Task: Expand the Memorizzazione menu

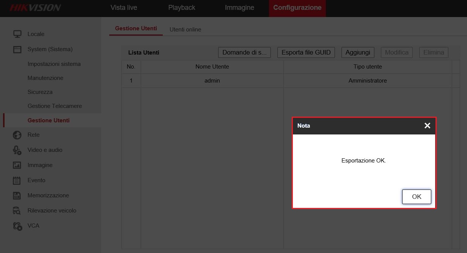Action: 48,195
